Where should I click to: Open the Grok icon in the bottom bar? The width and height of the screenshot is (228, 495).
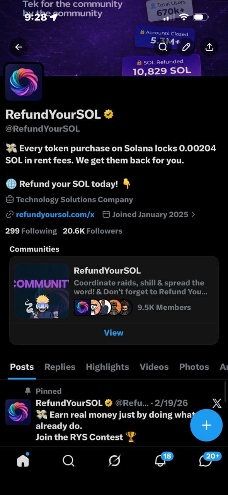114,461
